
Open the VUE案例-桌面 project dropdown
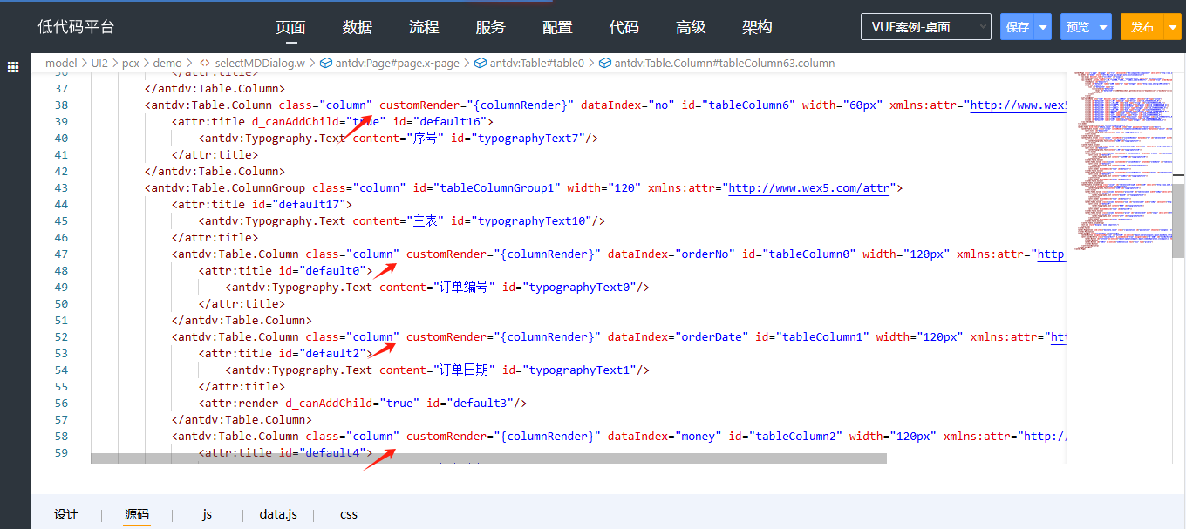click(926, 27)
